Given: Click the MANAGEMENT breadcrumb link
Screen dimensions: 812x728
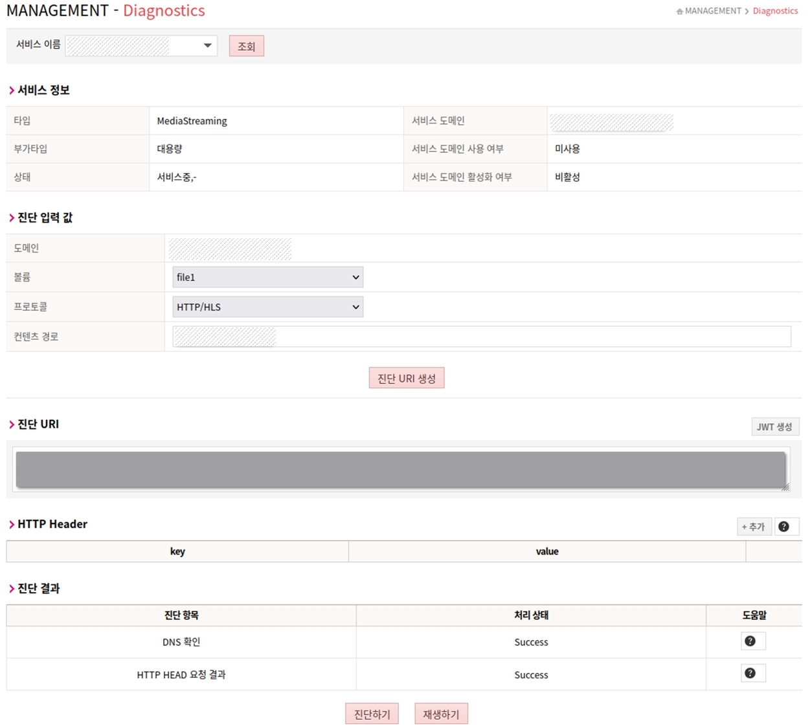Looking at the screenshot, I should coord(712,11).
